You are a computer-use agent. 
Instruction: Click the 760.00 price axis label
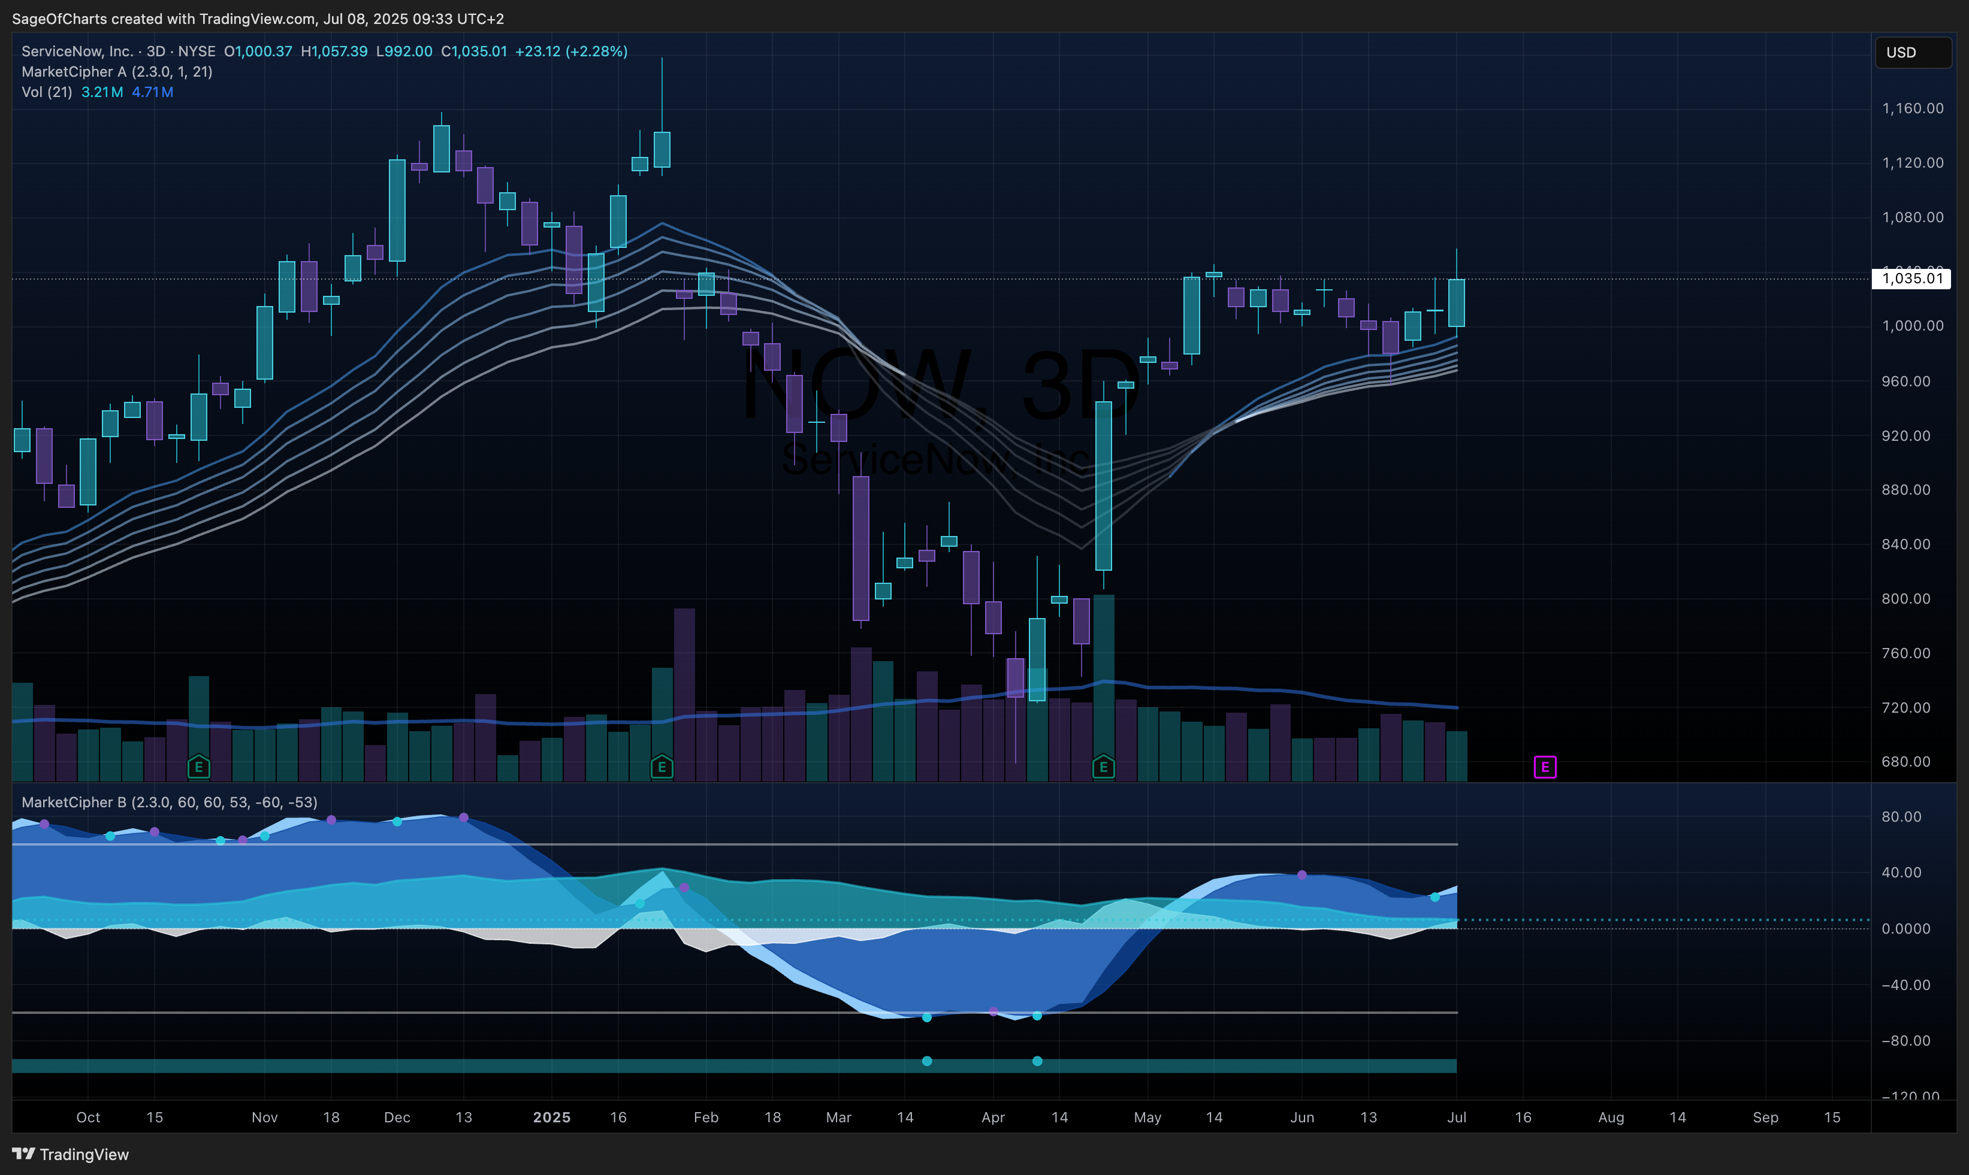[1907, 653]
